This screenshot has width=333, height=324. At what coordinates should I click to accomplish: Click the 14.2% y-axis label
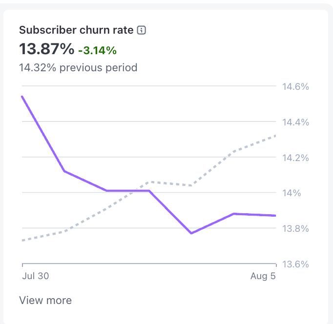pyautogui.click(x=295, y=158)
